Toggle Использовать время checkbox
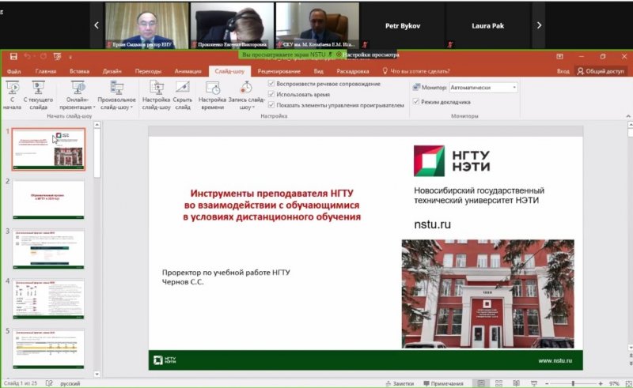633x388 pixels. pyautogui.click(x=271, y=94)
